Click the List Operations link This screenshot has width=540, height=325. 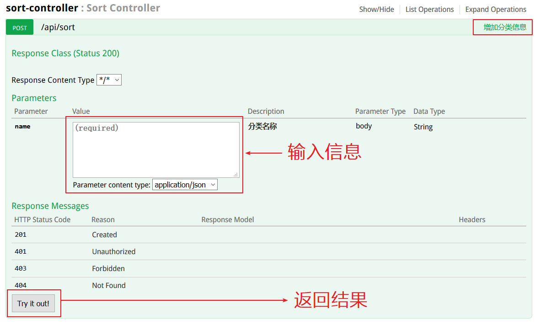point(429,9)
